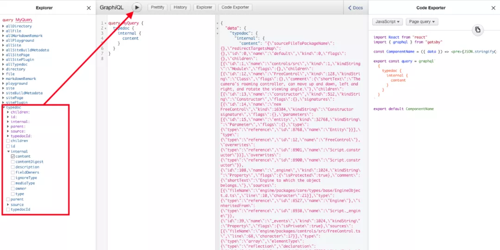Screen dimensions: 500x250
Task: Expand the id: argument
Action: pos(8,117)
